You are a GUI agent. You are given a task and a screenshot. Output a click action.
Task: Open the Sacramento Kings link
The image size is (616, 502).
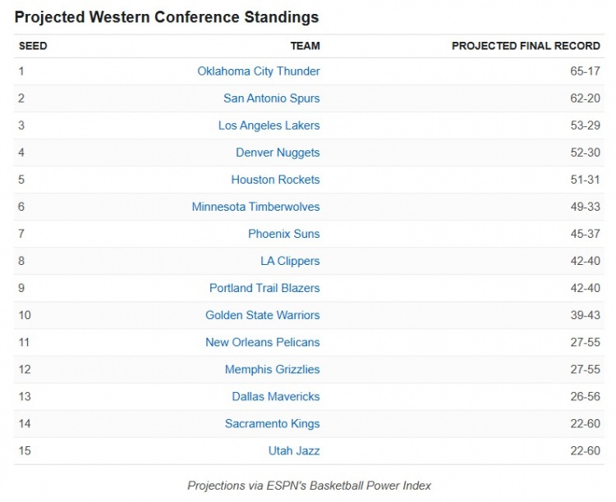pos(273,423)
